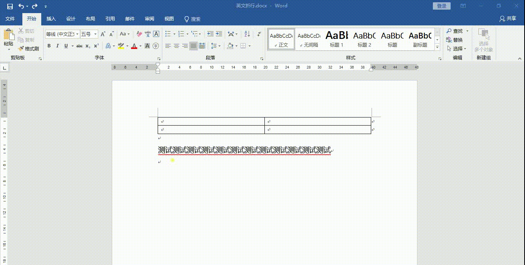Click the 共享 share button
This screenshot has width=525, height=265.
[x=508, y=18]
